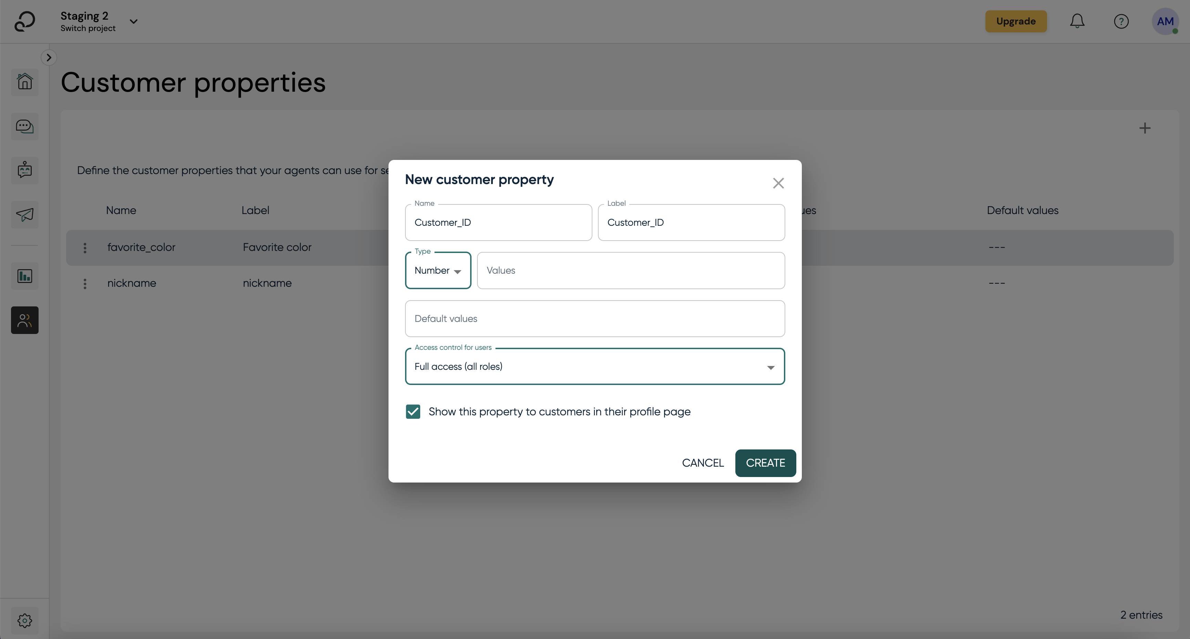Open the AM user avatar menu
Viewport: 1190px width, 639px height.
[1165, 21]
